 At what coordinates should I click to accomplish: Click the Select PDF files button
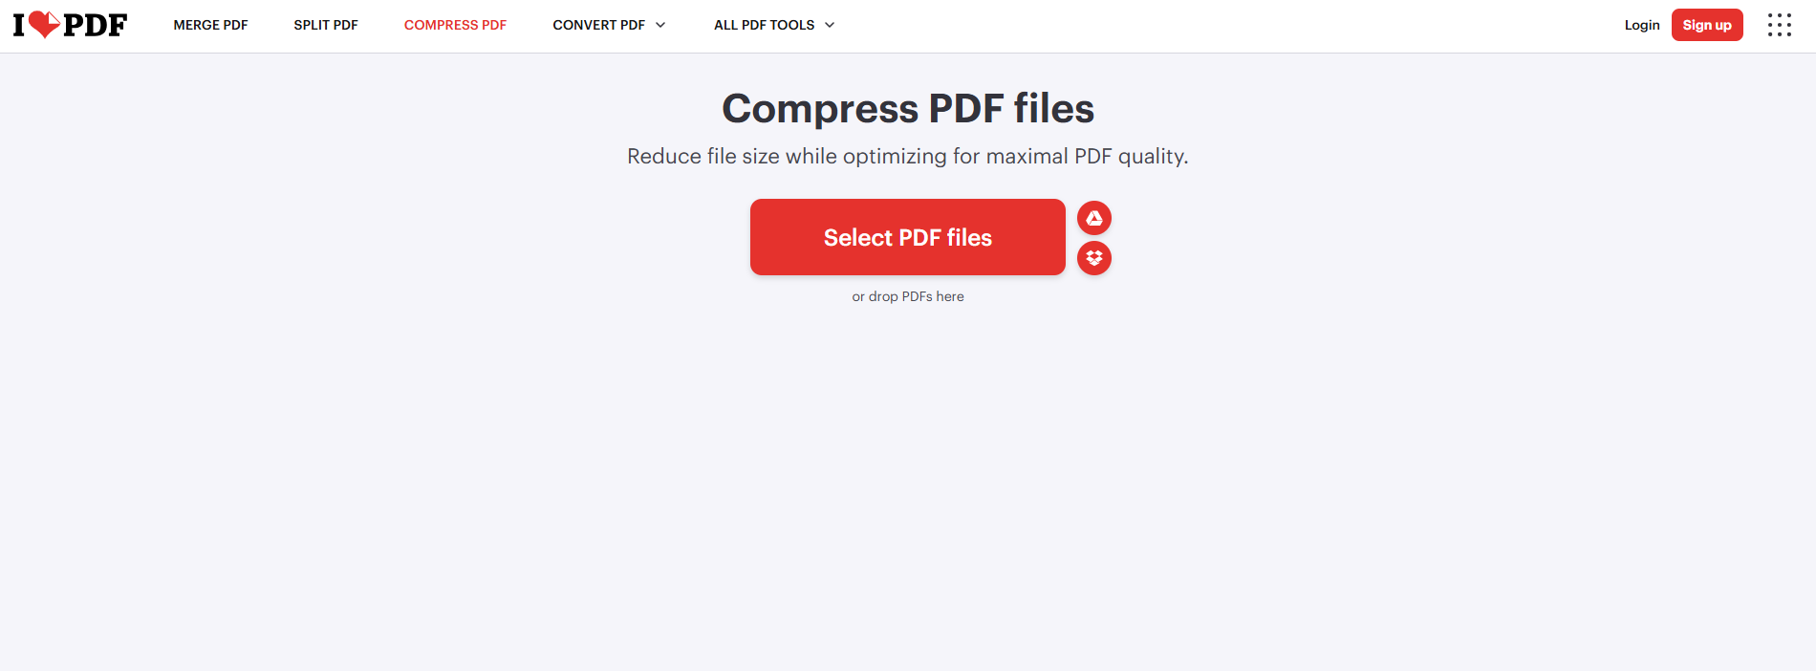[x=907, y=237]
